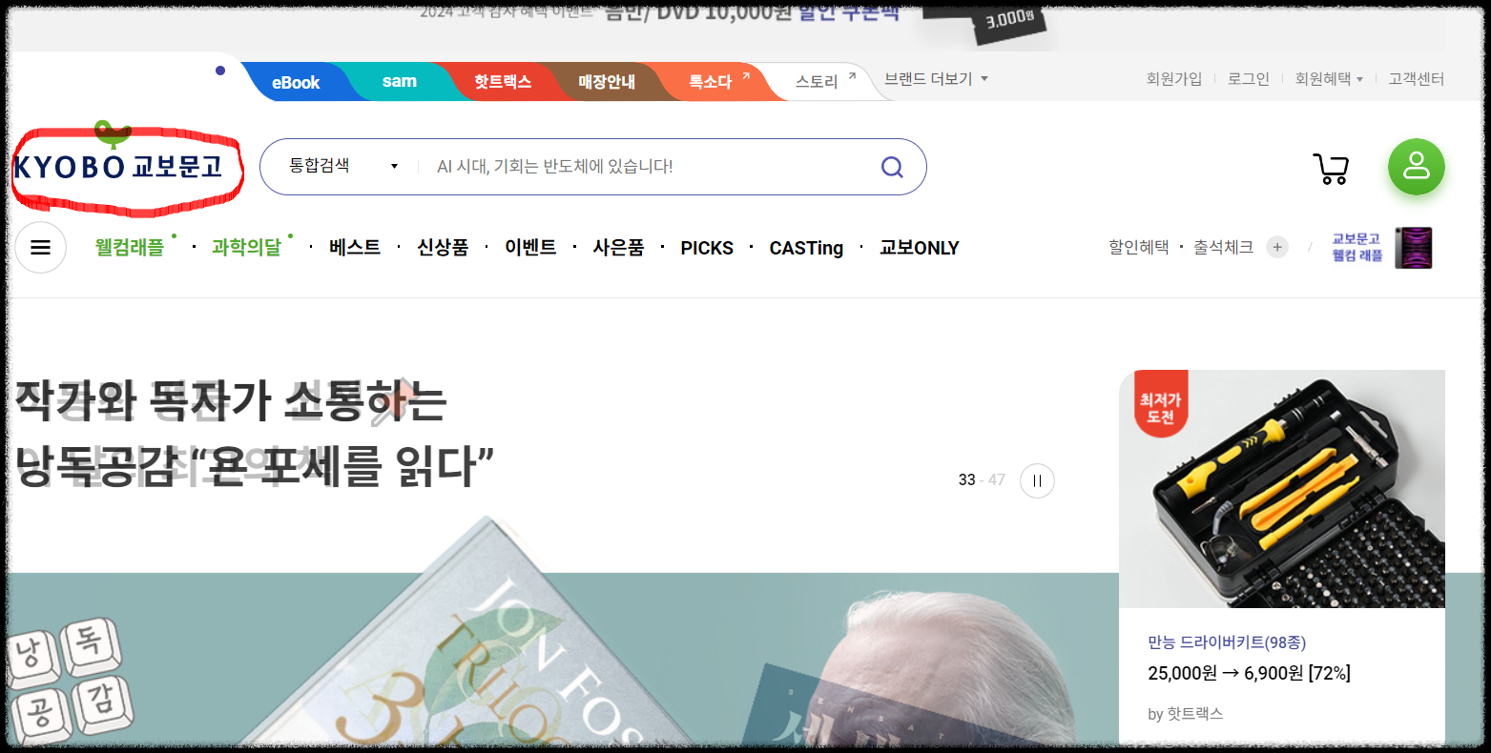Open the 매장안내 tab

pyautogui.click(x=607, y=82)
